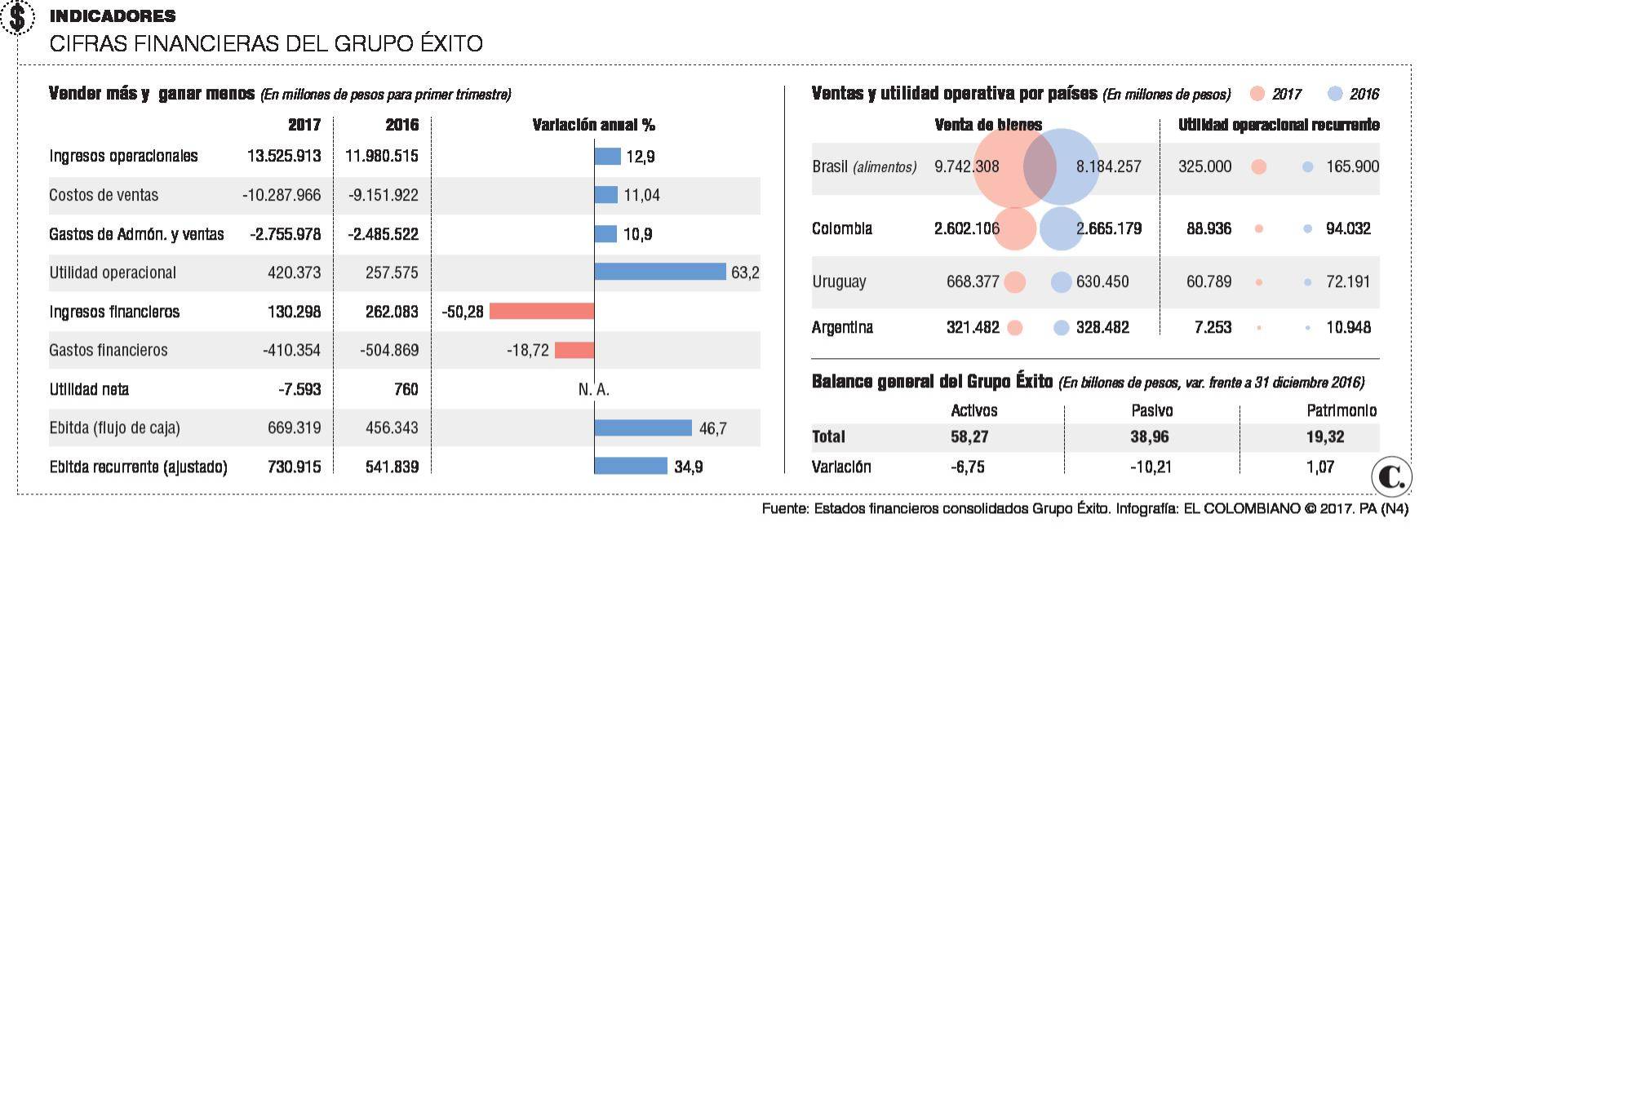1632x1116 pixels.
Task: Click the Brasil (alimentos) row label
Action: (x=864, y=166)
